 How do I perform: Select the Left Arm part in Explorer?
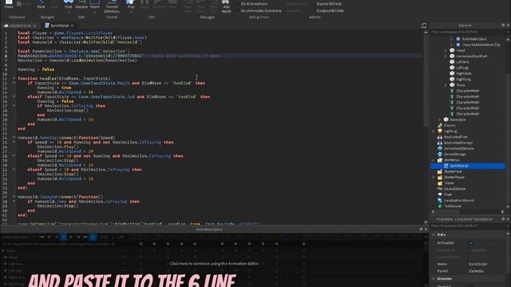click(x=462, y=62)
